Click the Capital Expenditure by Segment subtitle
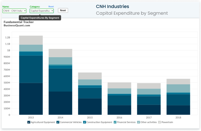Viewport: 201px width, 131px height. (132, 13)
